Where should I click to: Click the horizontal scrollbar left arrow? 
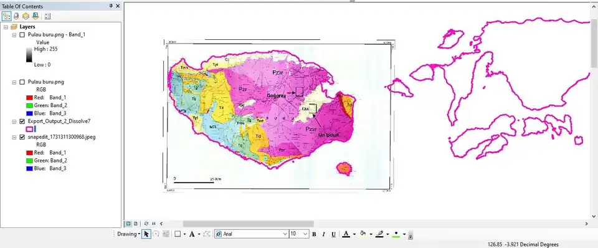(x=161, y=224)
